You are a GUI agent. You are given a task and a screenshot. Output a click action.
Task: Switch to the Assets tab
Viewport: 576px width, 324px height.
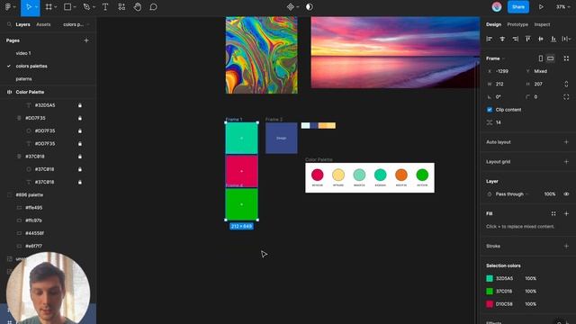[43, 24]
